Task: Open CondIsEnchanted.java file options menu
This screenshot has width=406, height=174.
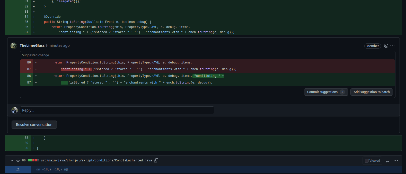Action: pyautogui.click(x=396, y=161)
